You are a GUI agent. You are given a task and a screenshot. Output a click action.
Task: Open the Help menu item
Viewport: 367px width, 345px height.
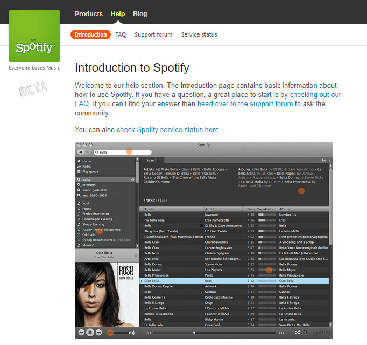pos(118,14)
